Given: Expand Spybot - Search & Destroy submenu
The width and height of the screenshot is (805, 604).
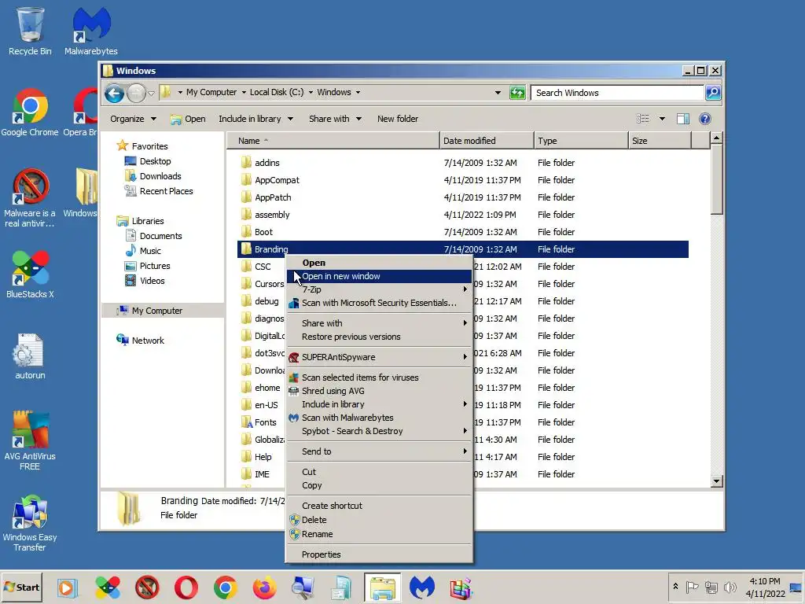Looking at the screenshot, I should [379, 431].
